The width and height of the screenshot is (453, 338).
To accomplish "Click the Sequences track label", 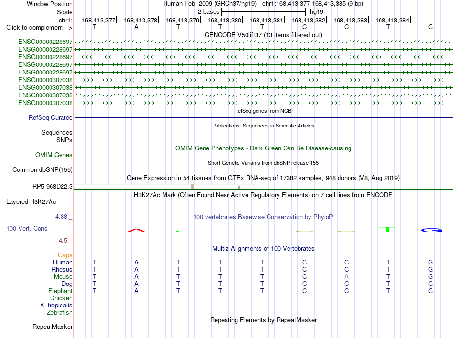I will point(57,132).
